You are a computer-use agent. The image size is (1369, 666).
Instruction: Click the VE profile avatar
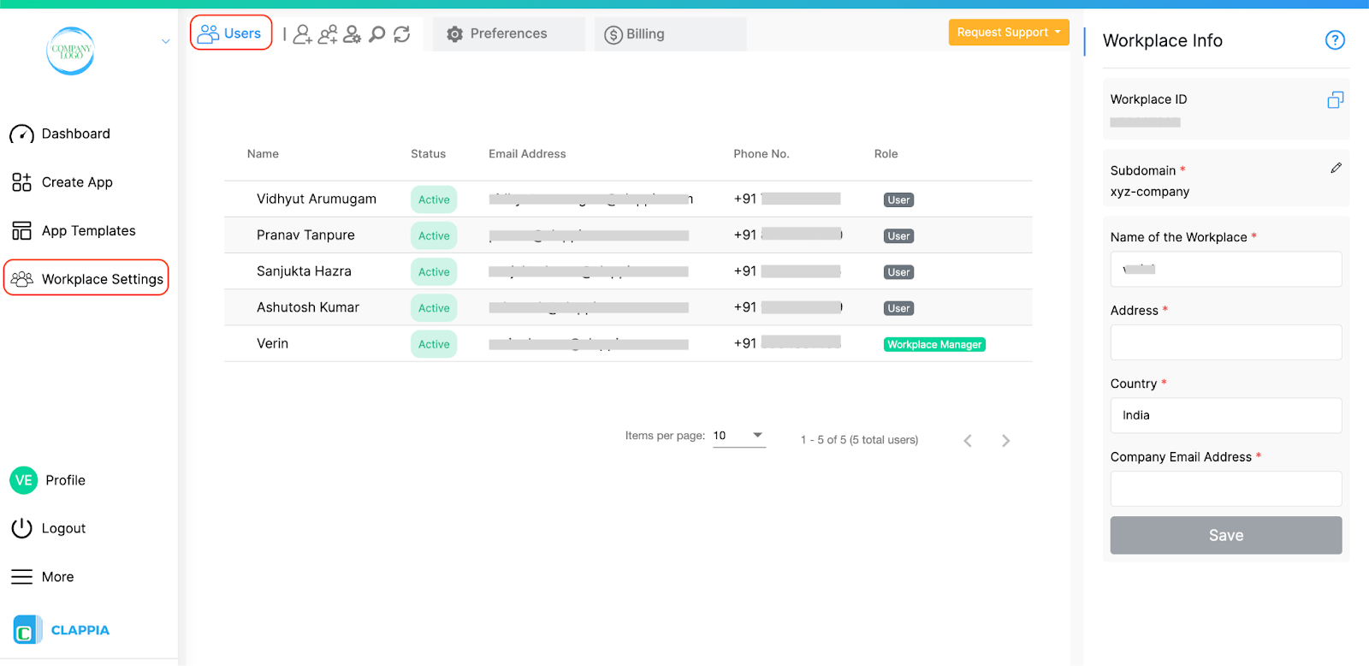[23, 480]
